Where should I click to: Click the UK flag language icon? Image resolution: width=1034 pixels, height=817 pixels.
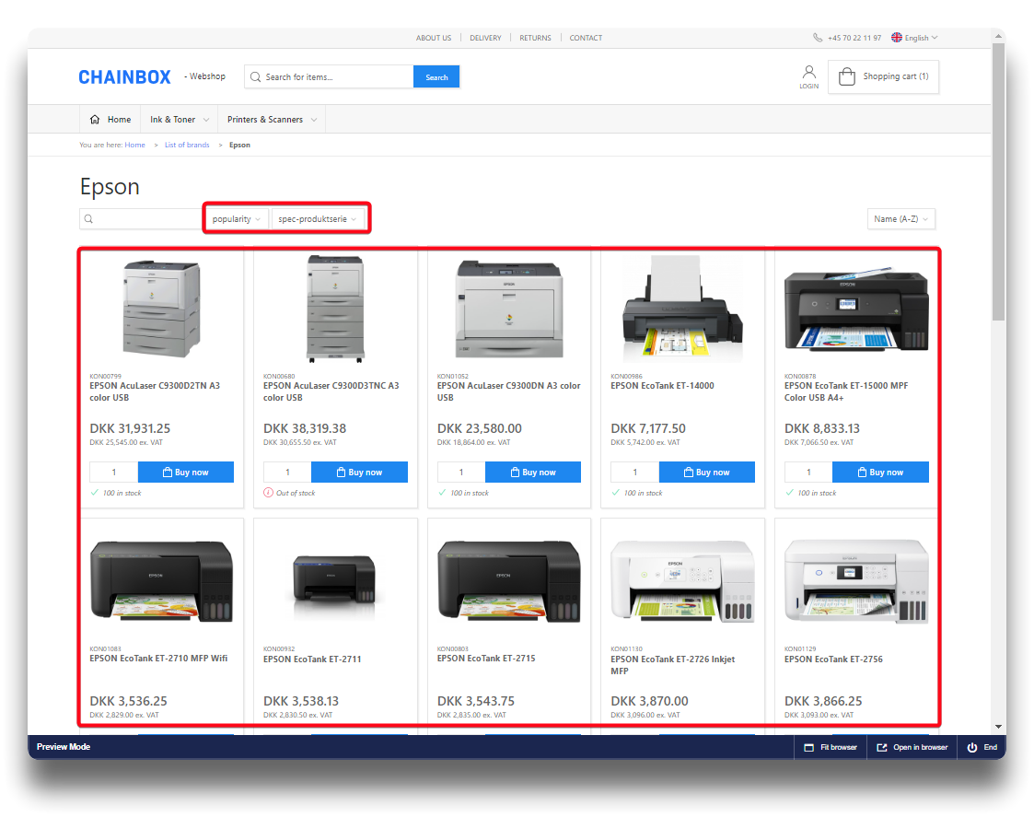pyautogui.click(x=897, y=38)
